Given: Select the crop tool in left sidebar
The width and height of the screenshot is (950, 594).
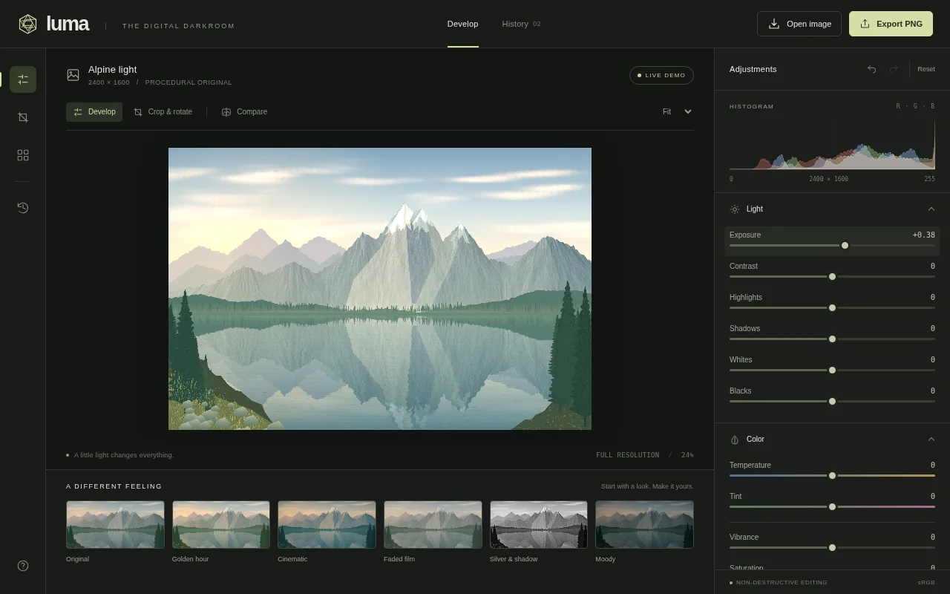Looking at the screenshot, I should (x=23, y=117).
